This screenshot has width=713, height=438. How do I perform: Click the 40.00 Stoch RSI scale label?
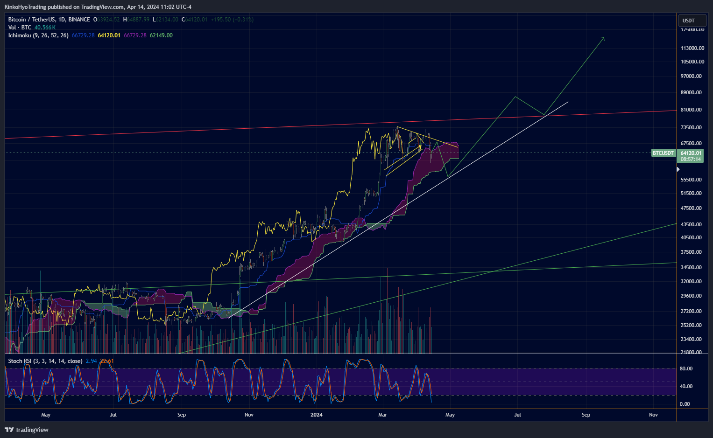click(686, 386)
